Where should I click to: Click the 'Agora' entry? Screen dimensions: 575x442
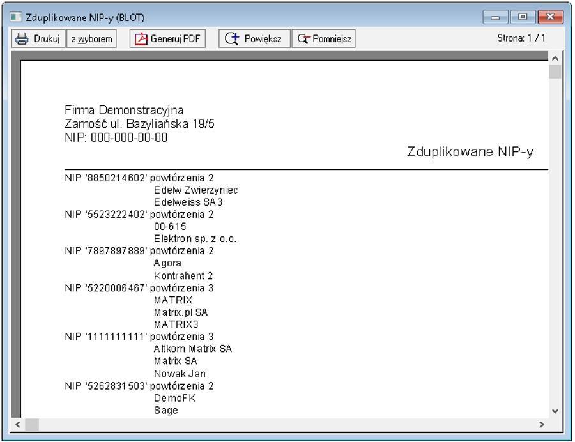167,263
